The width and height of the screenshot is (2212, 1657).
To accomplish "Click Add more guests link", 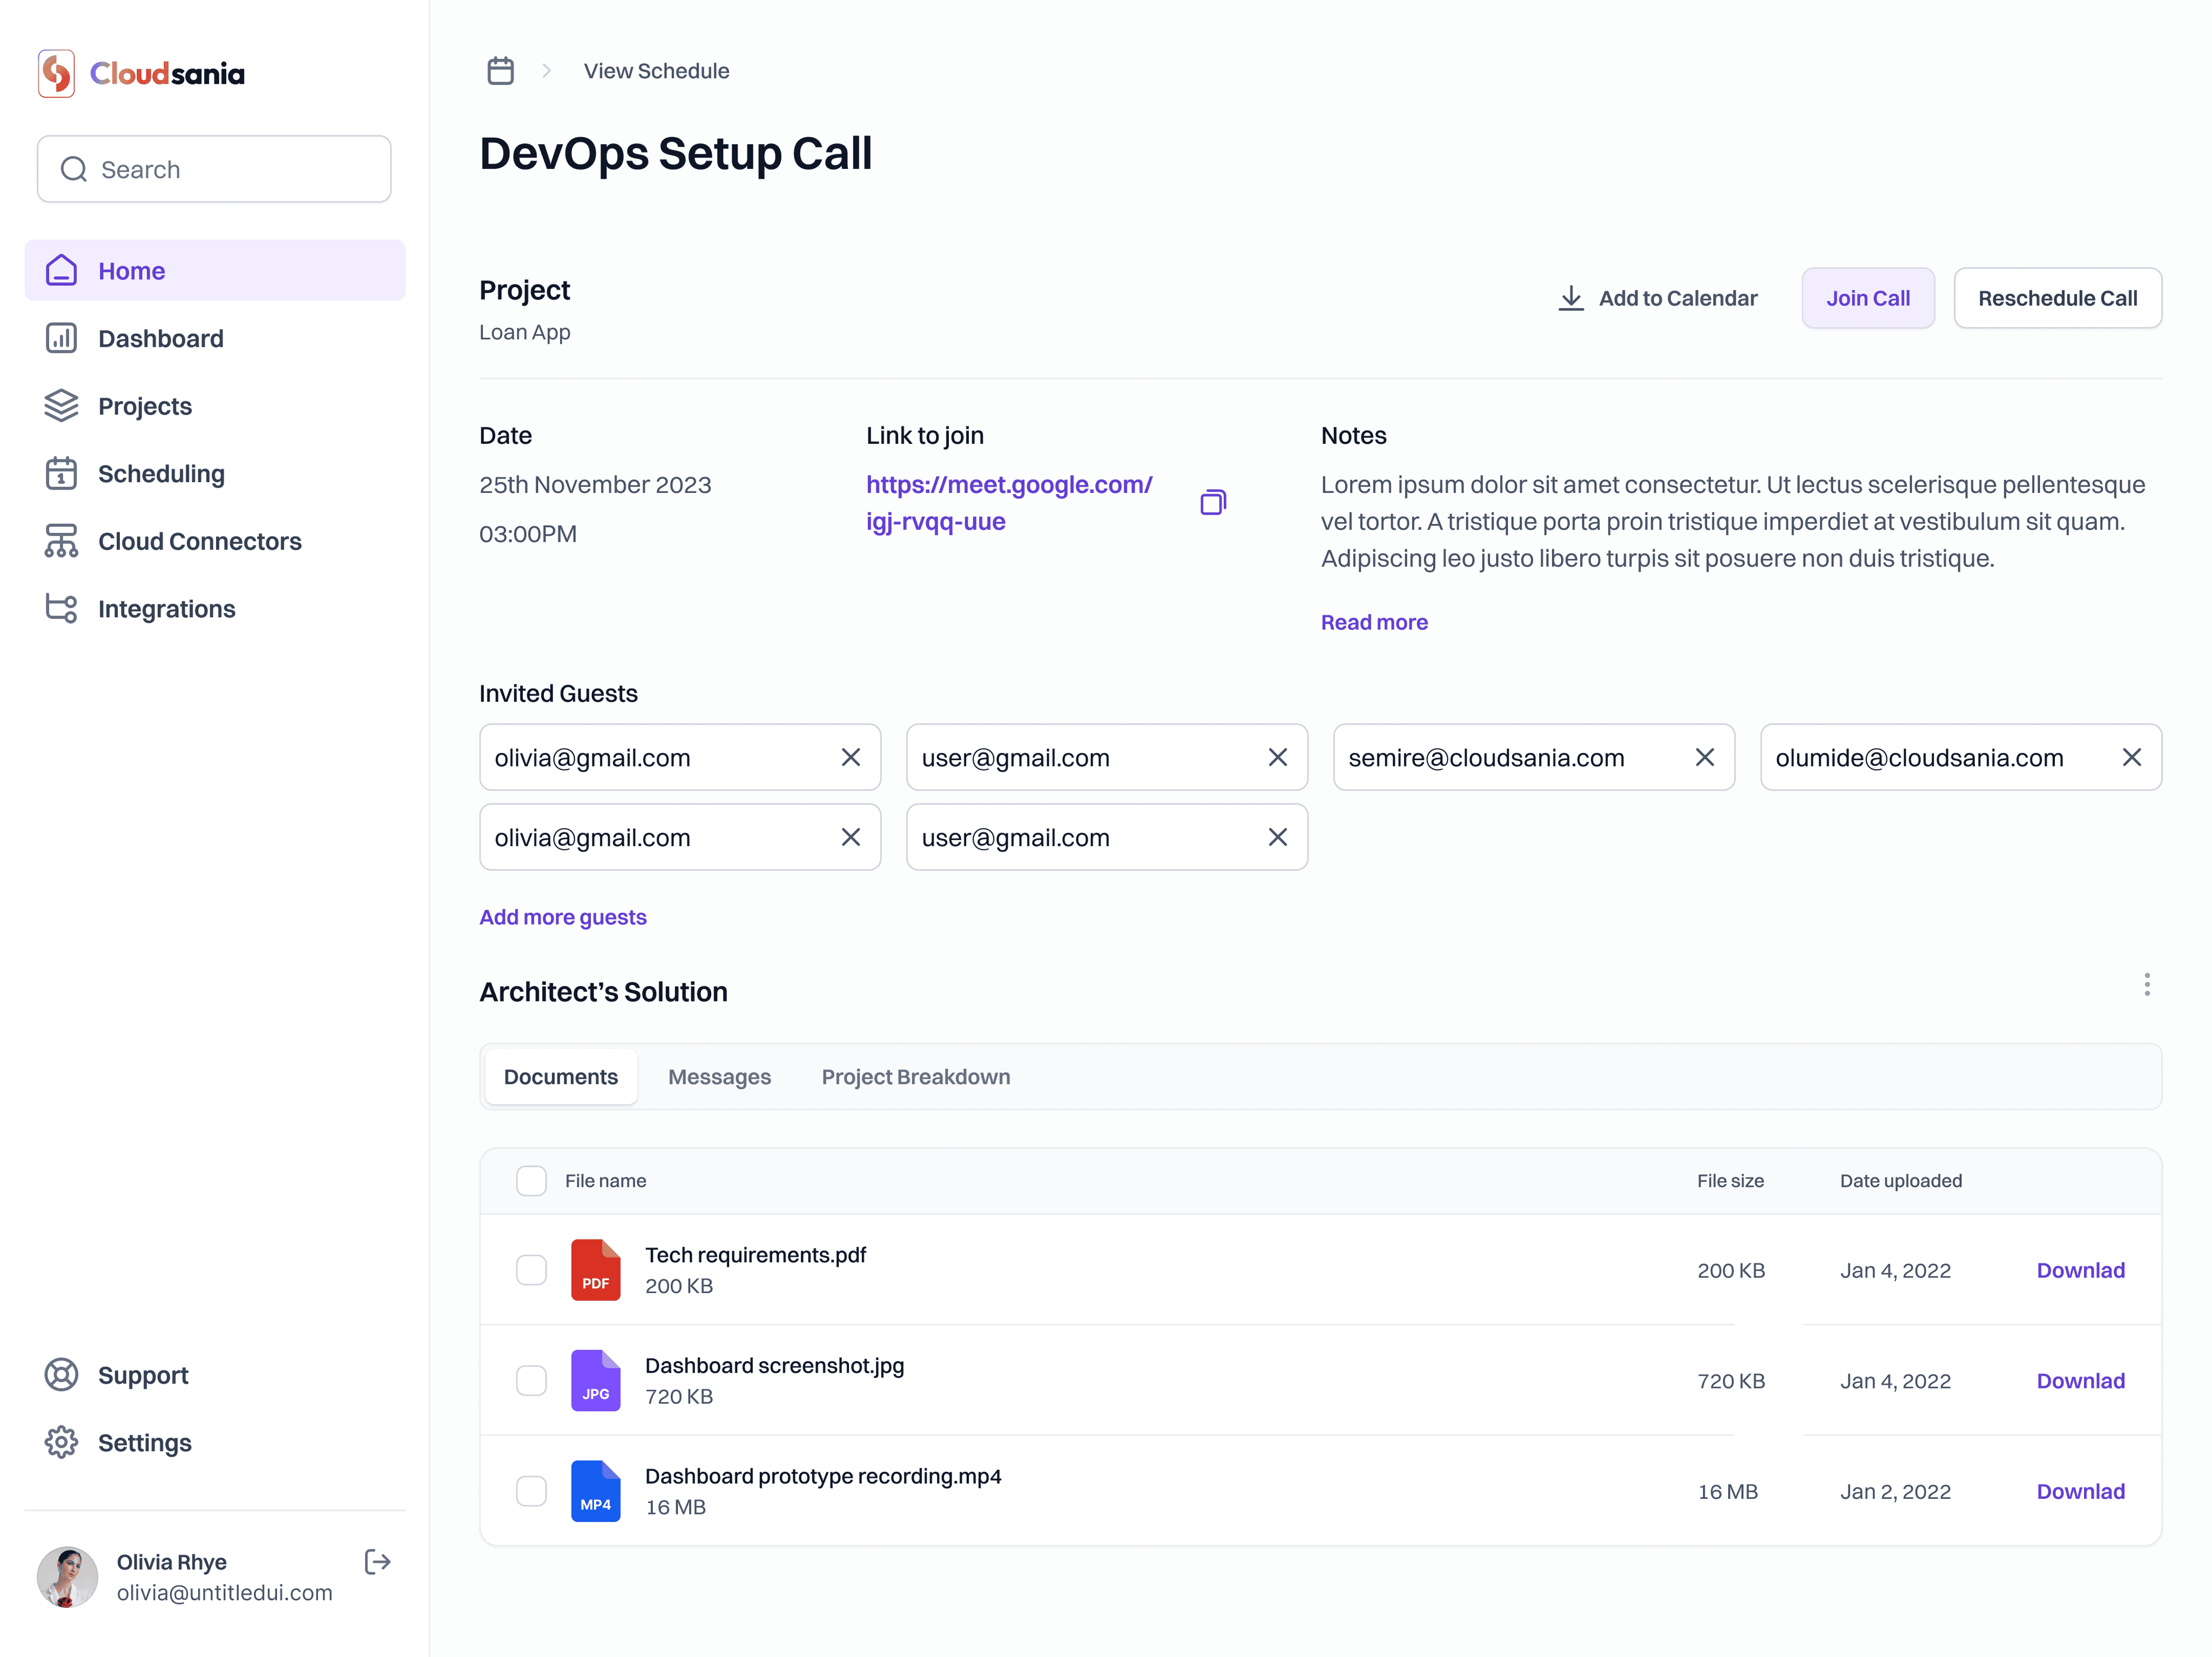I will coord(563,917).
